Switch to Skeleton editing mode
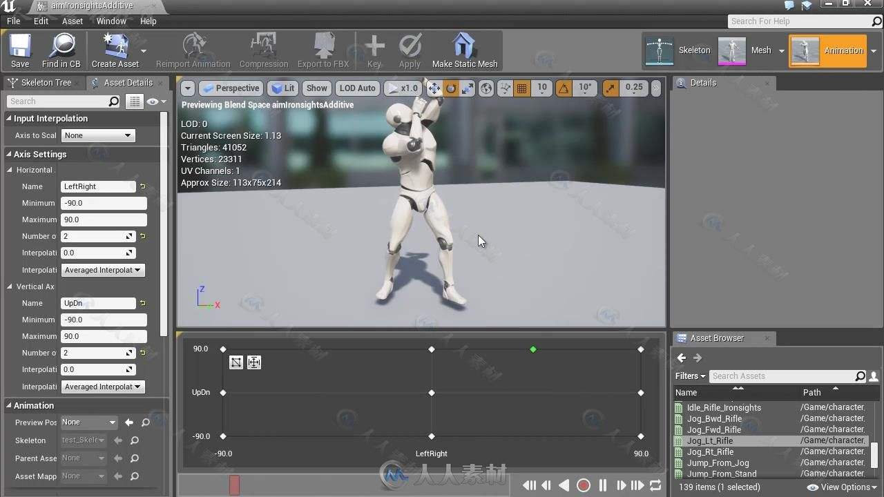Screen dimensions: 884x497 click(678, 50)
